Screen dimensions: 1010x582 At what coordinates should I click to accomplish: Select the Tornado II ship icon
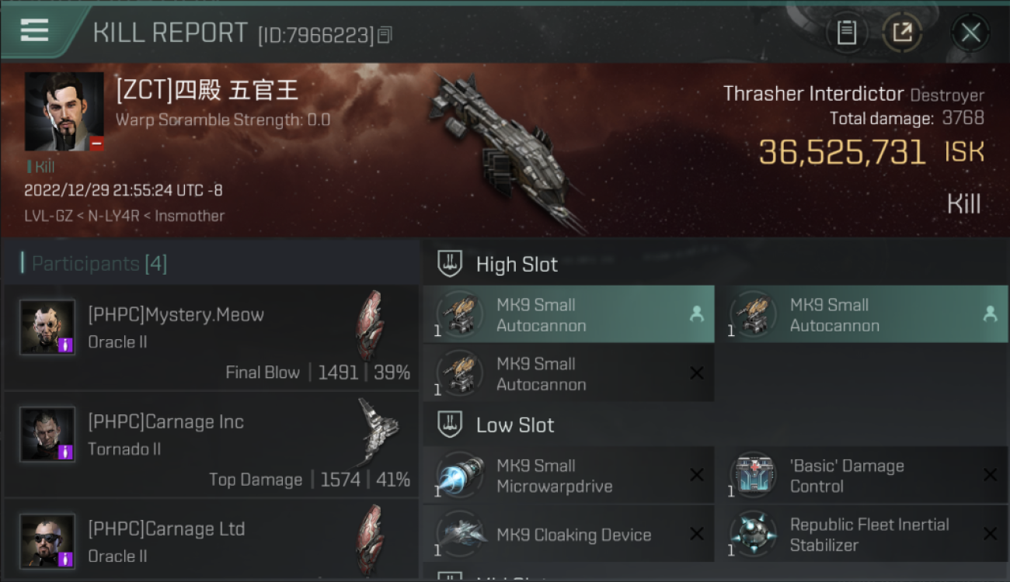379,432
